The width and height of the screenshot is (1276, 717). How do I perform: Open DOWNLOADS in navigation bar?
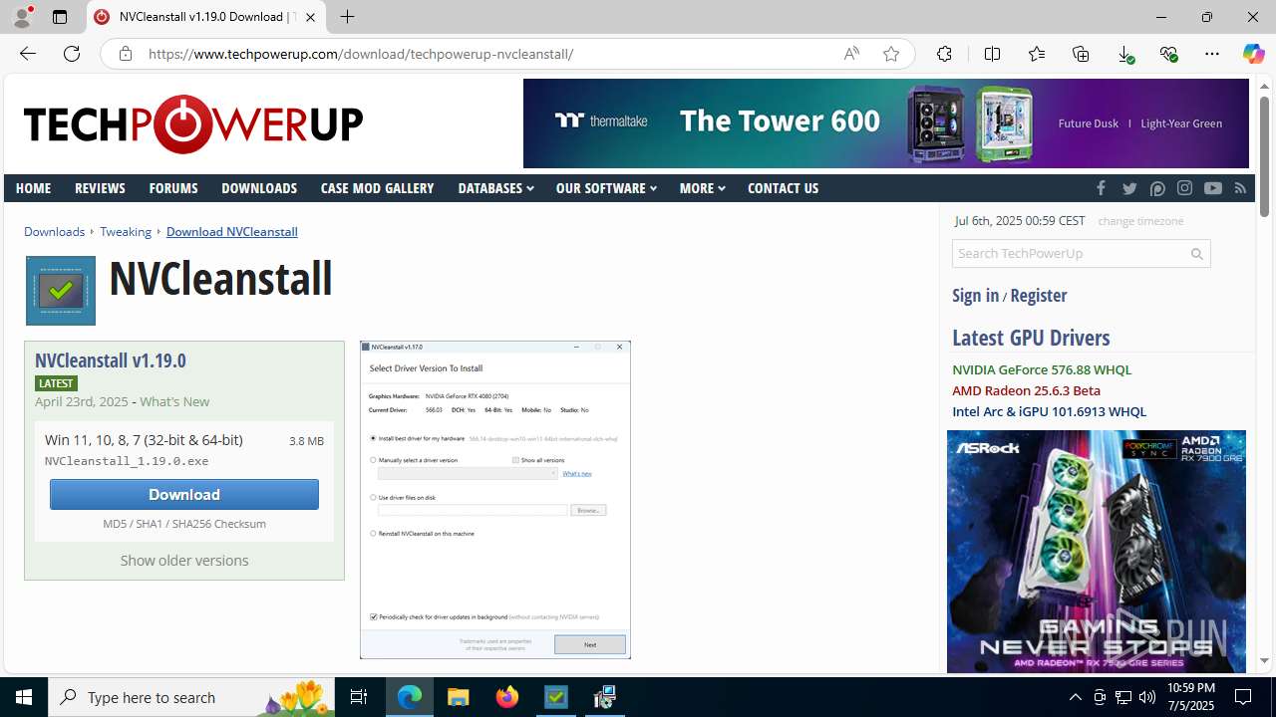259,188
